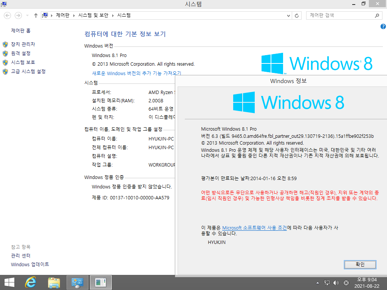Expand the chevron after 제어판 breadcrumb
This screenshot has width=387, height=290.
tap(74, 15)
